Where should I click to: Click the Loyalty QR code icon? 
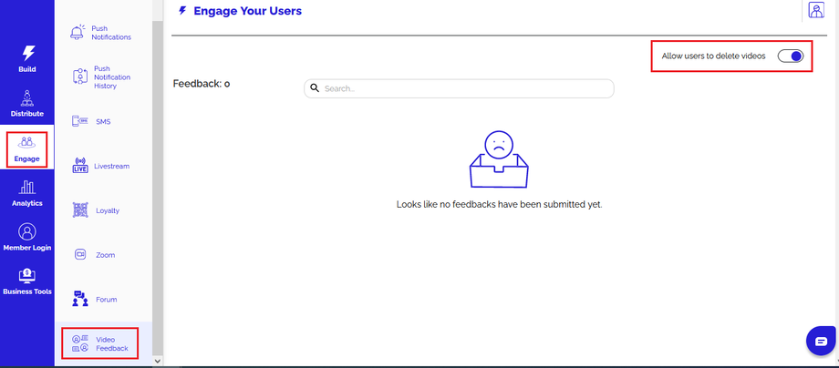[x=80, y=210]
